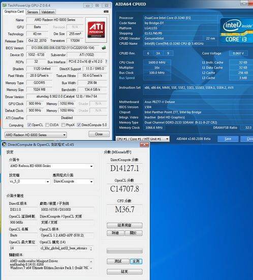Screen dimensions: 253x280
Task: Minimize the GPU-Z window
Action: [x=88, y=6]
